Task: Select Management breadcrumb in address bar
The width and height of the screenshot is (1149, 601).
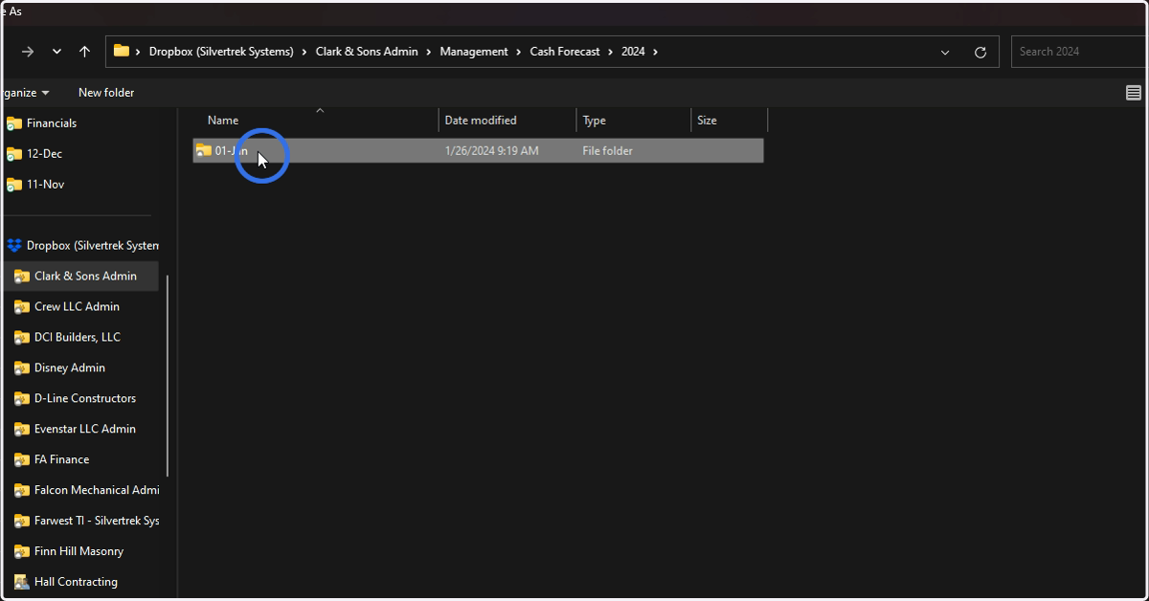Action: click(474, 52)
